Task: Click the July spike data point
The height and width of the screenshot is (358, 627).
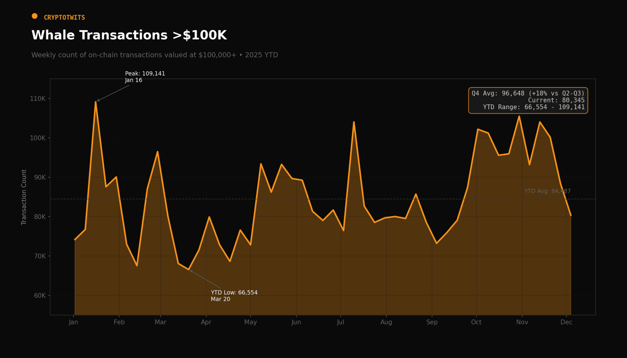Action: coord(354,122)
